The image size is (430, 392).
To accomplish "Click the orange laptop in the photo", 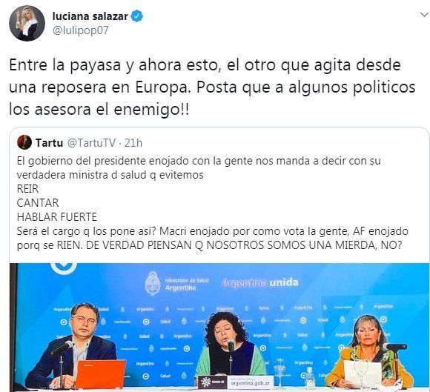I will coord(100,374).
